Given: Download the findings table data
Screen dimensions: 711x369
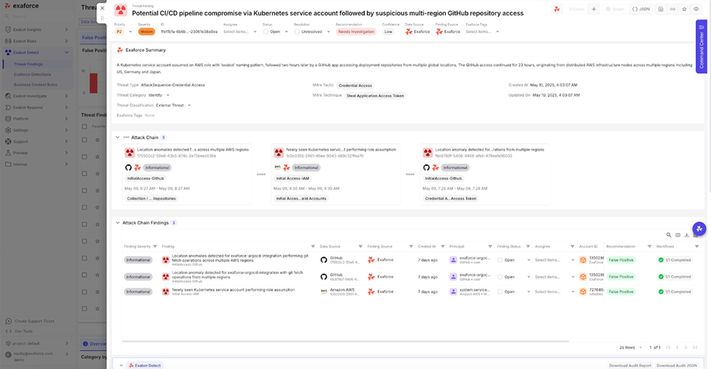Looking at the screenshot, I should pyautogui.click(x=687, y=235).
